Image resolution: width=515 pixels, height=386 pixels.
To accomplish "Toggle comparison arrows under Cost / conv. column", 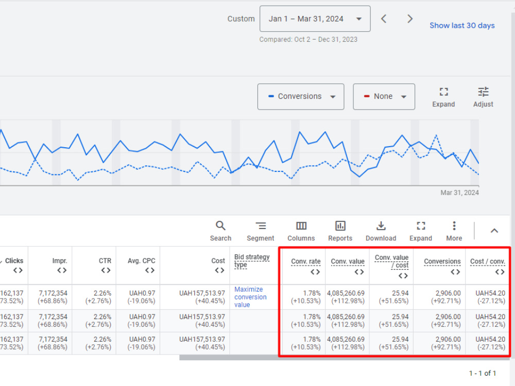I will click(x=500, y=272).
